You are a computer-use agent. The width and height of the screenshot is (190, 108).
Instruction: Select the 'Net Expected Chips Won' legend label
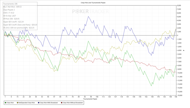coord(27,103)
